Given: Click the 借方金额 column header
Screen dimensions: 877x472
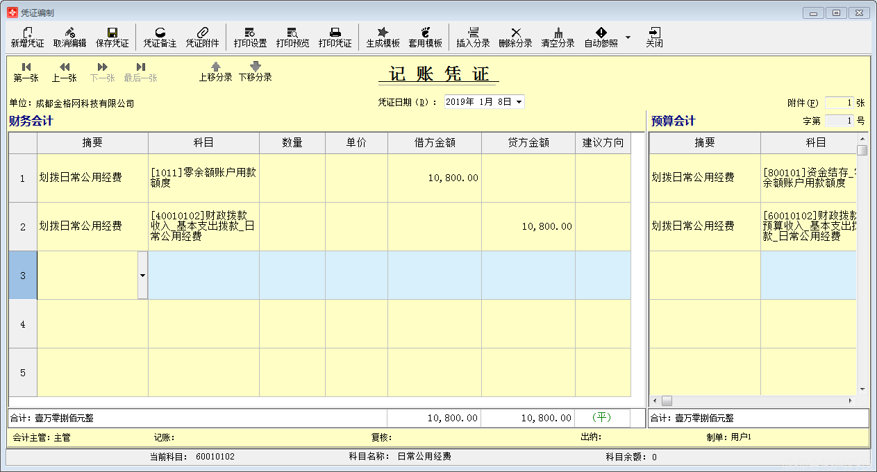Looking at the screenshot, I should (434, 142).
